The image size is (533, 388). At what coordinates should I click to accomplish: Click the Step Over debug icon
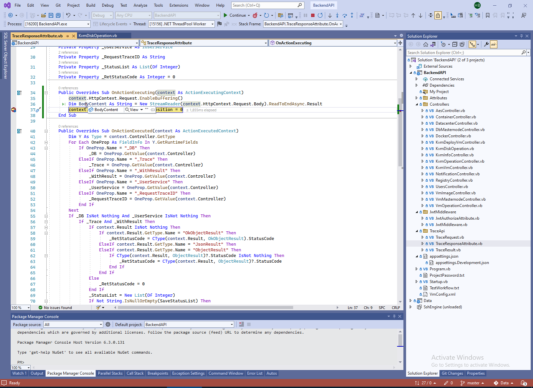pos(344,15)
